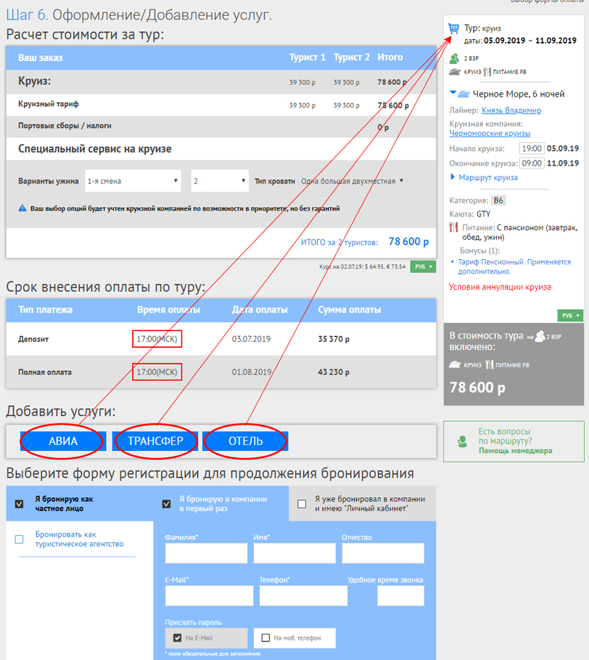
Task: Toggle the На моб. телефон checkbox
Action: point(266,638)
